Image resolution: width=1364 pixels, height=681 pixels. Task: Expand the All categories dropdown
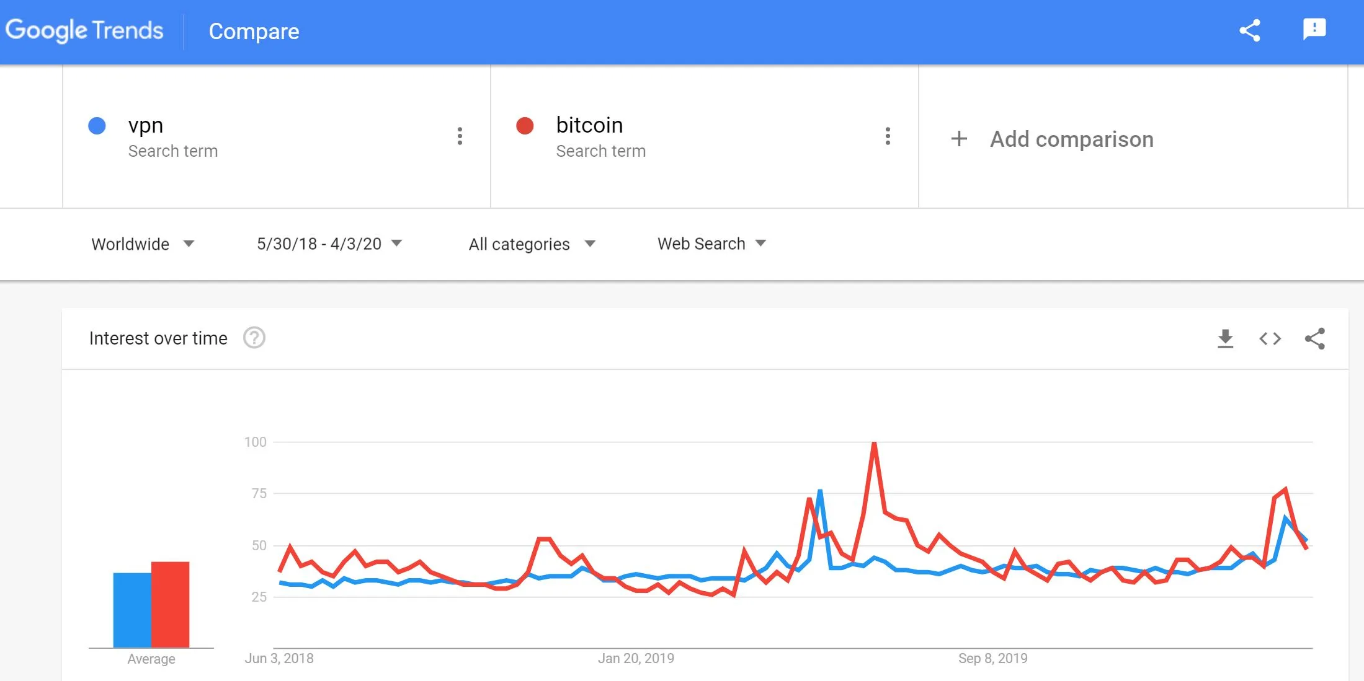532,244
